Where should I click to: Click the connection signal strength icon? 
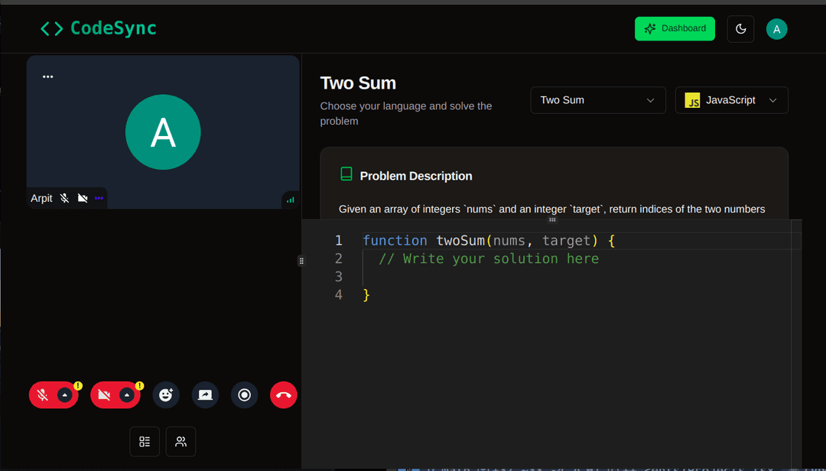(x=291, y=200)
